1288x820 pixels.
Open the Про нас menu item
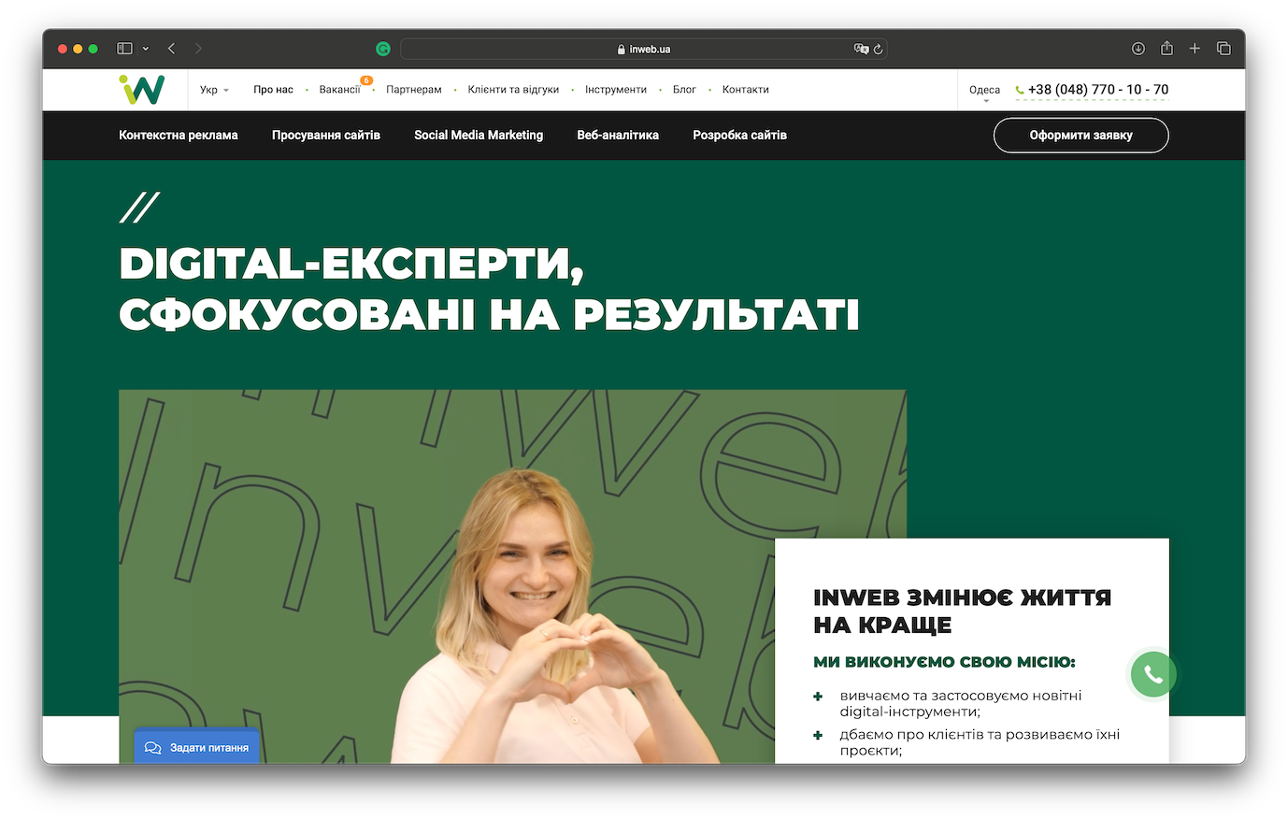[273, 90]
